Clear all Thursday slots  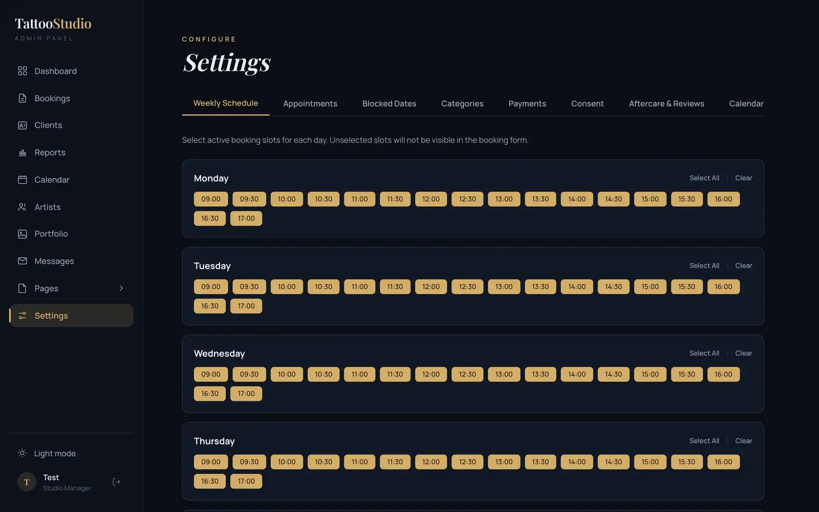[x=743, y=441]
